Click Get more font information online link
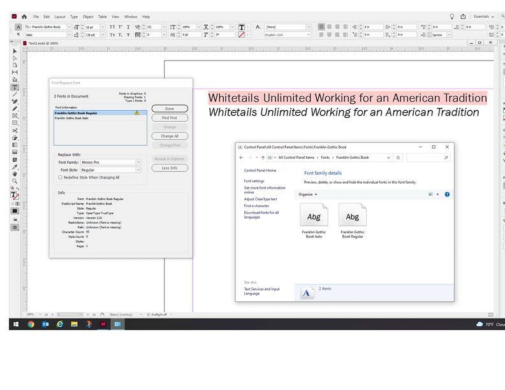 [x=265, y=190]
